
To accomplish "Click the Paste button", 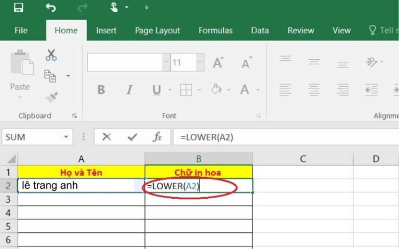I will coord(20,73).
